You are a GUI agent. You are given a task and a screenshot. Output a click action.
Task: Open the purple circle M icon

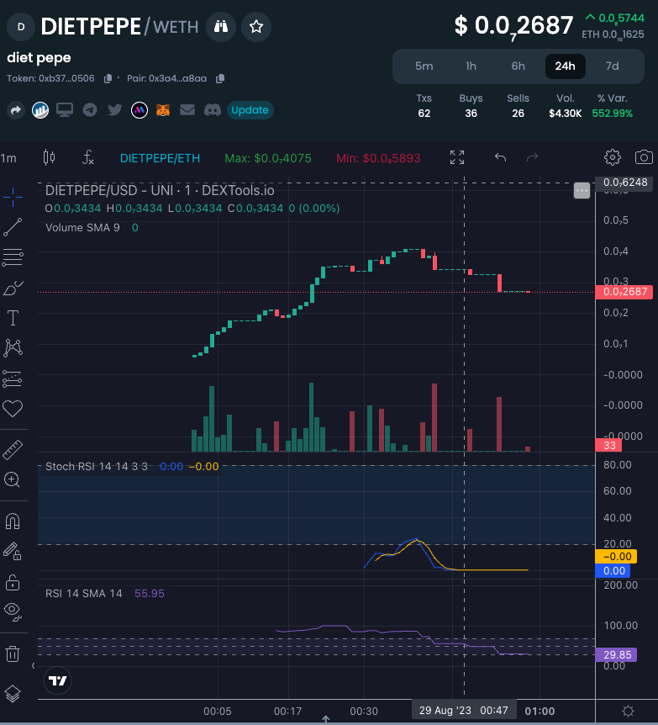pyautogui.click(x=139, y=110)
